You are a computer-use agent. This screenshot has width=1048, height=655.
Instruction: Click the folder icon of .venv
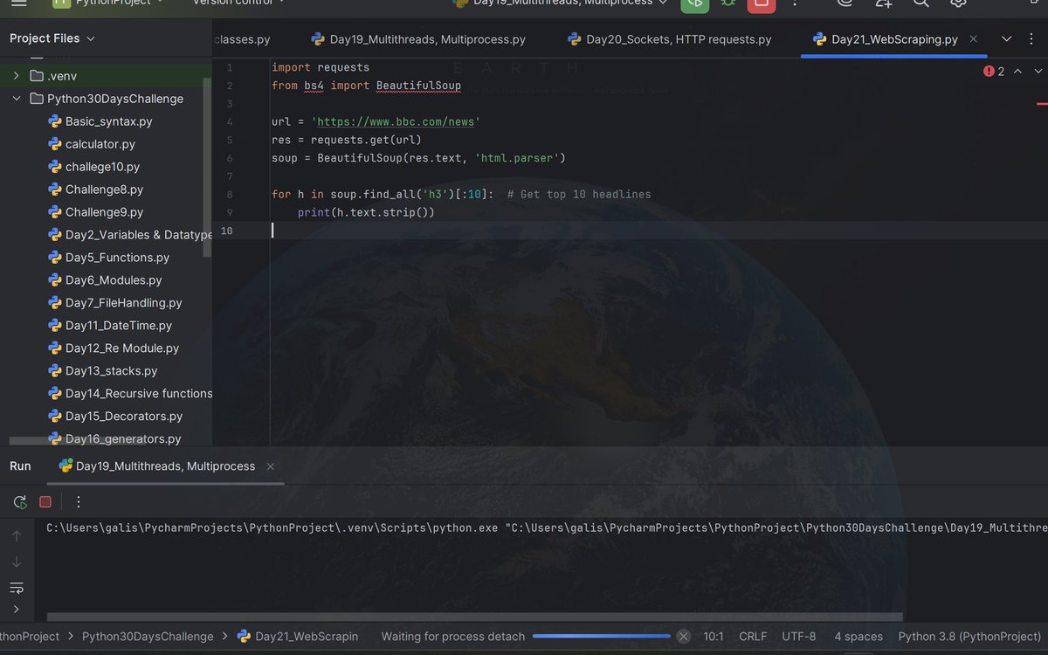click(36, 76)
